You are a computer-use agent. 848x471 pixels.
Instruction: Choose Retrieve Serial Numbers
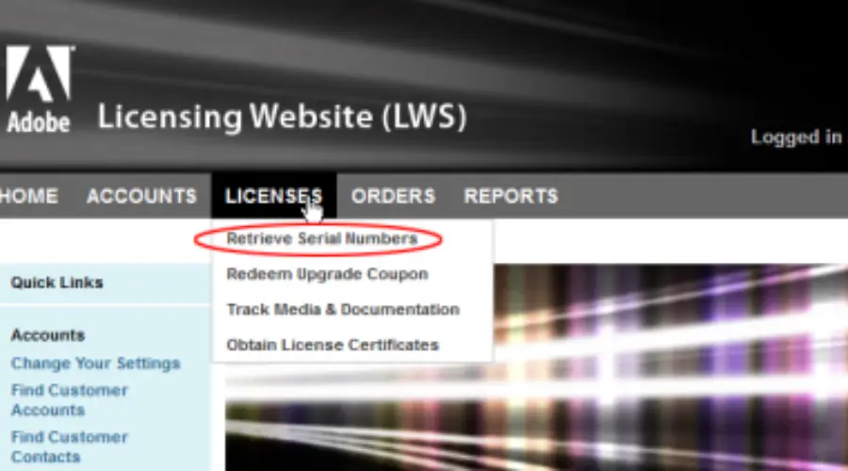pos(322,238)
